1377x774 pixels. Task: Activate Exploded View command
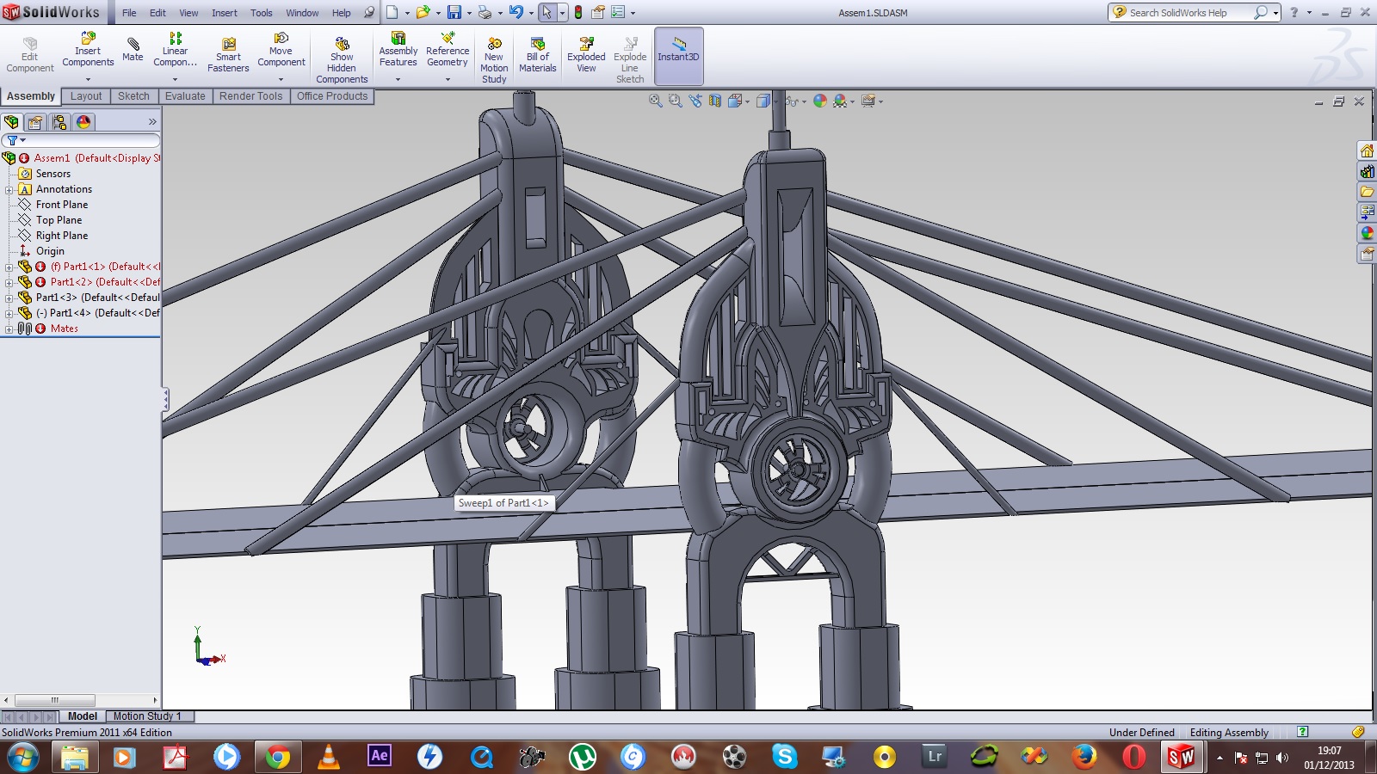pos(586,55)
